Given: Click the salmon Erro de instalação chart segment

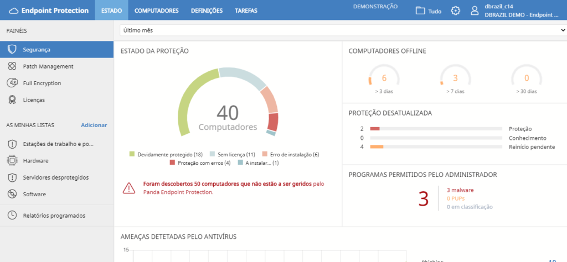Looking at the screenshot, I should pyautogui.click(x=270, y=99).
